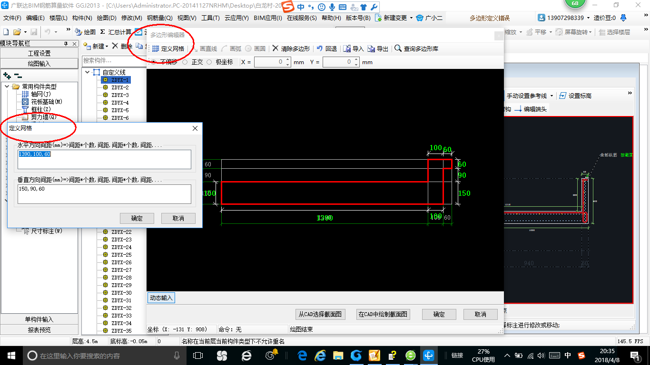Screen dimensions: 650x365
Task: Open account 13907298339 dropdown
Action: tap(588, 18)
